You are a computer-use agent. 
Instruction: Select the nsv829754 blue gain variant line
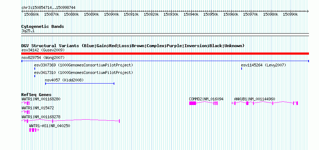pyautogui.click(x=165, y=61)
